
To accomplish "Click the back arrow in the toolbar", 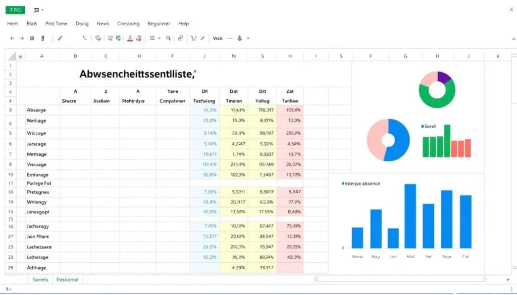I will point(12,38).
